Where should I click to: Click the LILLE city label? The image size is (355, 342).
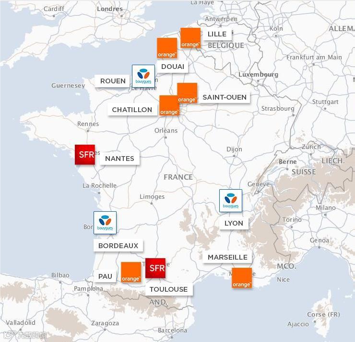(217, 34)
